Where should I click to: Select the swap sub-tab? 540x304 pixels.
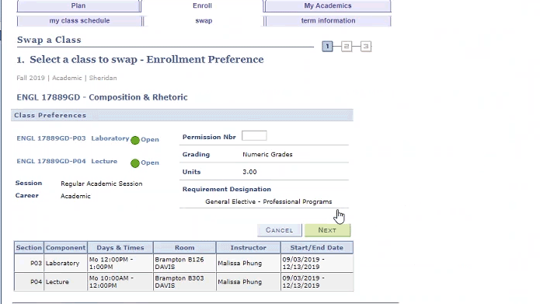coord(204,21)
